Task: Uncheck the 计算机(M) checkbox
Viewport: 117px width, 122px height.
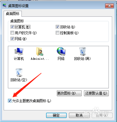Action: (x=12, y=27)
